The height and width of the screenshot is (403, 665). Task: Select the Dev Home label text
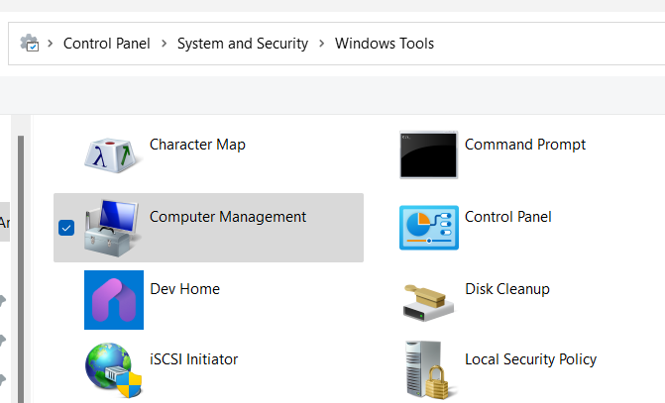(184, 289)
